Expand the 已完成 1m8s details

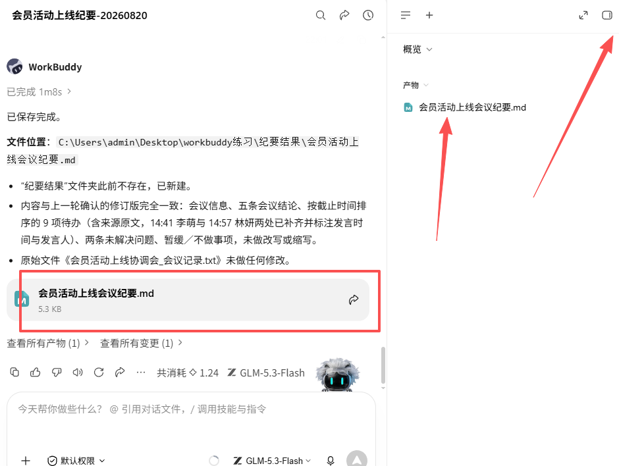click(x=39, y=92)
